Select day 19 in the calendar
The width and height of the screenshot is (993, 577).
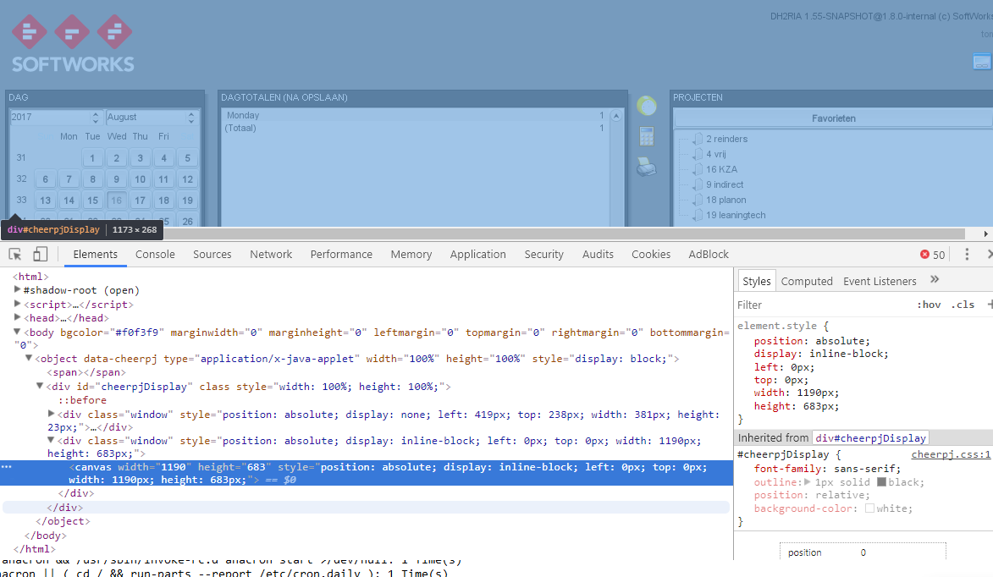[187, 201]
